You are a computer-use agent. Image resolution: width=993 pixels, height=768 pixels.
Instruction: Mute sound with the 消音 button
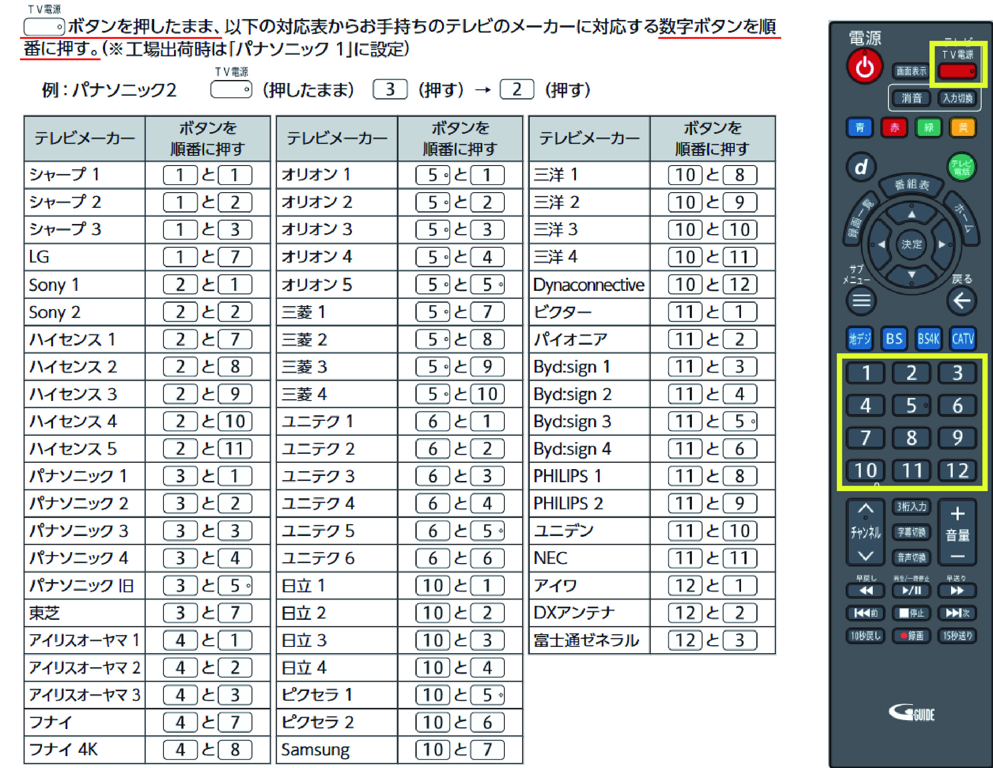tap(911, 98)
